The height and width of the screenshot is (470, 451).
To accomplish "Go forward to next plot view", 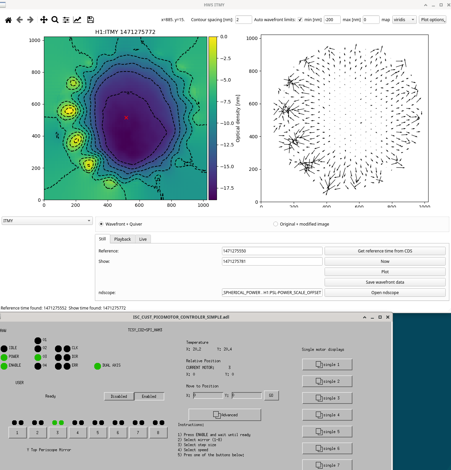I will click(x=31, y=20).
